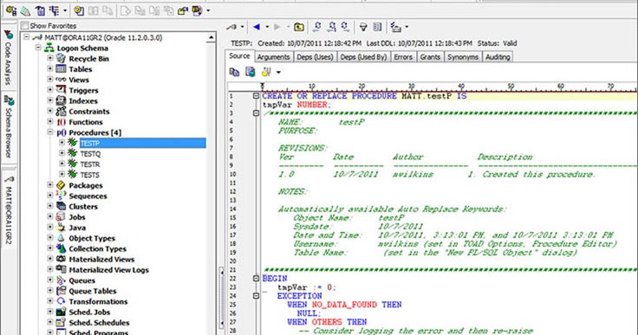Select the Sched. Jobs node
The width and height of the screenshot is (638, 335).
click(89, 312)
